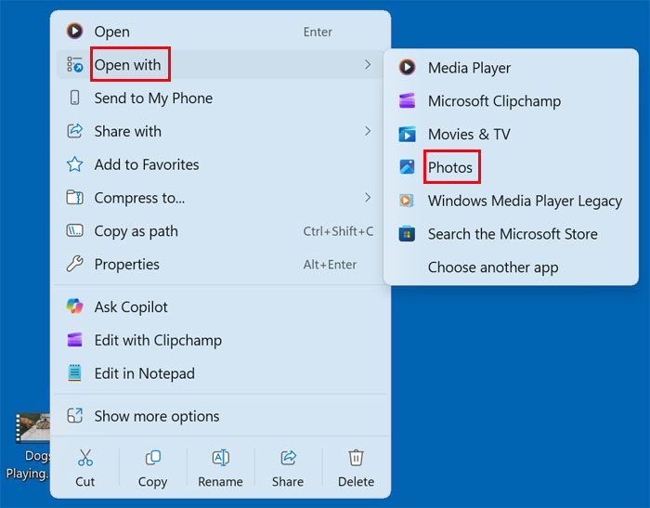Select Copy as path
The height and width of the screenshot is (508, 650).
[x=220, y=230]
